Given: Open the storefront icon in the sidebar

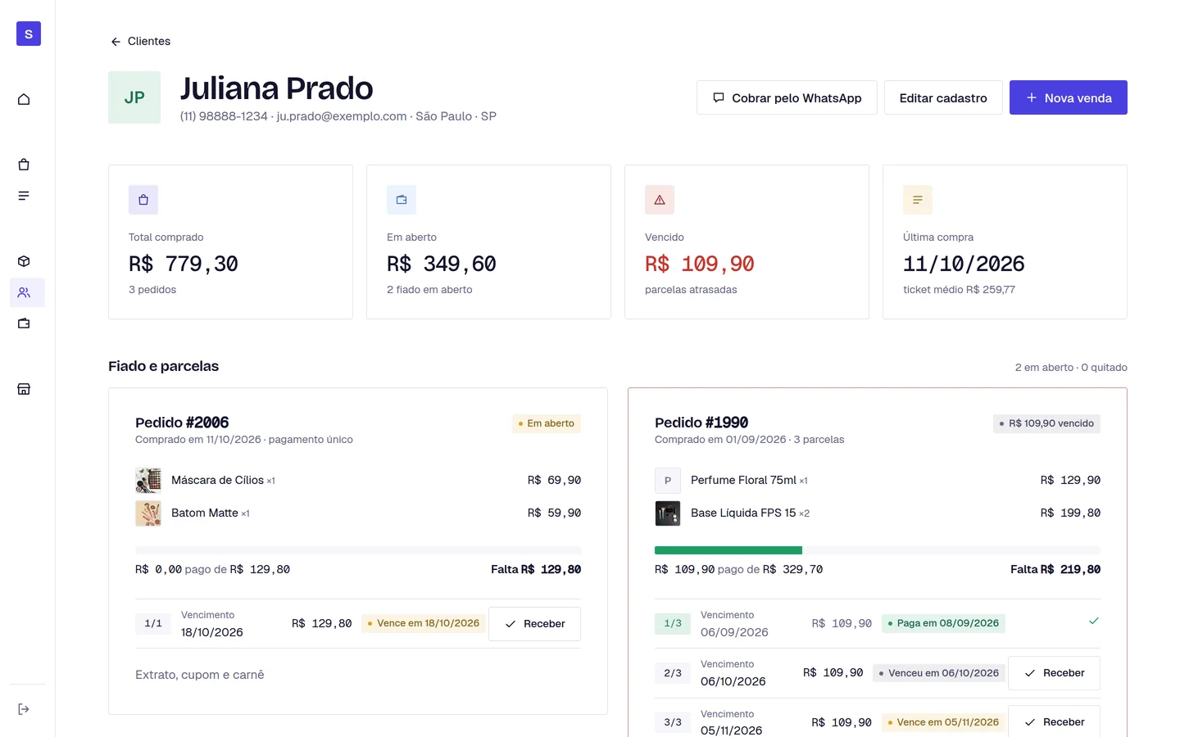Looking at the screenshot, I should [24, 389].
